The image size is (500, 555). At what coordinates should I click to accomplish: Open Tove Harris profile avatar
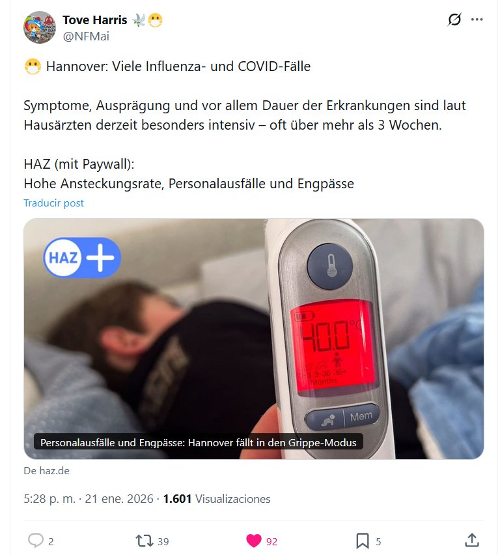pos(39,27)
